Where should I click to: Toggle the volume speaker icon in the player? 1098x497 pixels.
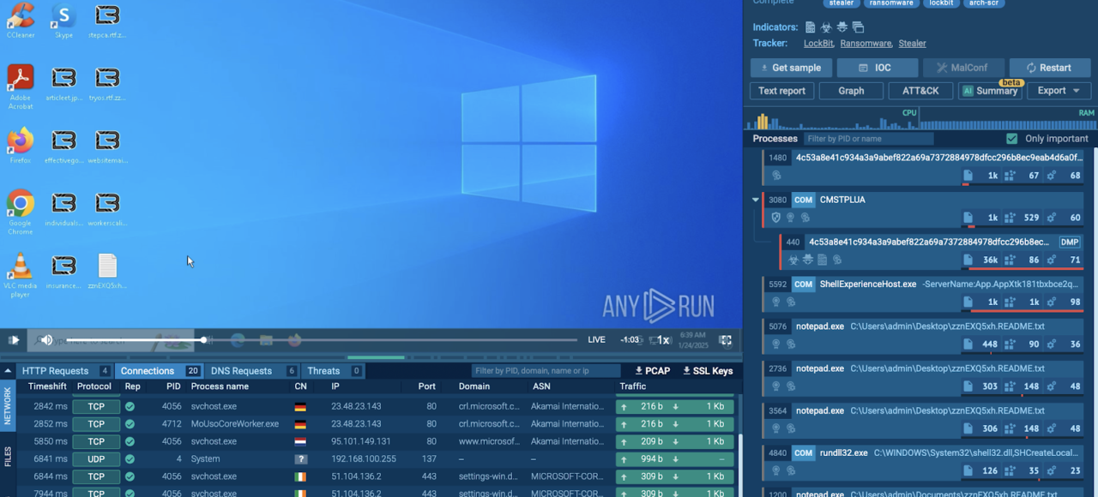click(x=46, y=340)
